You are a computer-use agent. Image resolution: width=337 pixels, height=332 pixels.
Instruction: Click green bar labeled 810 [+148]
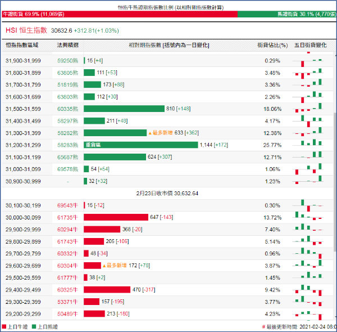click(x=124, y=109)
